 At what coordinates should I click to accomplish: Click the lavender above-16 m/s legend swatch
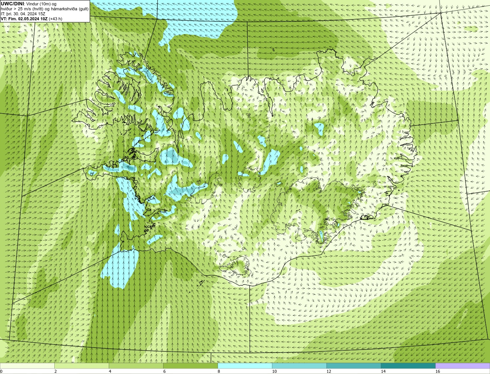463,366
